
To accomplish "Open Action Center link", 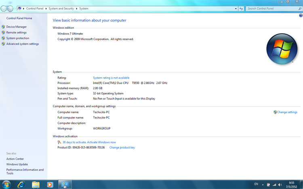I will [x=15, y=159].
